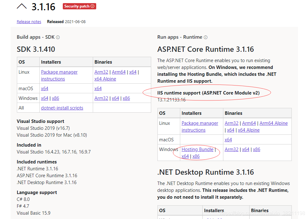Download SDK Linux Arm32 binary
Screen dimensions: 308x219
point(101,72)
